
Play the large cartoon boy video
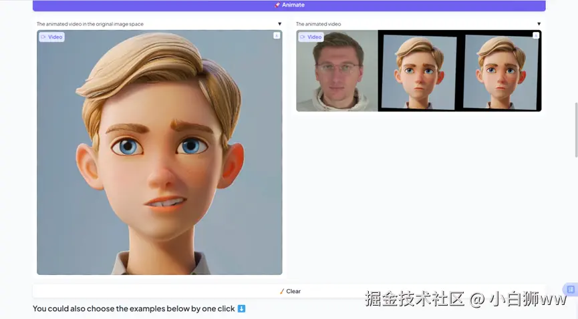click(x=160, y=153)
